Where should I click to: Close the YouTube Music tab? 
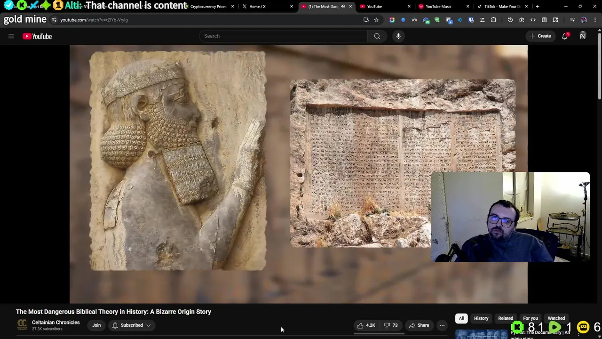pos(468,7)
